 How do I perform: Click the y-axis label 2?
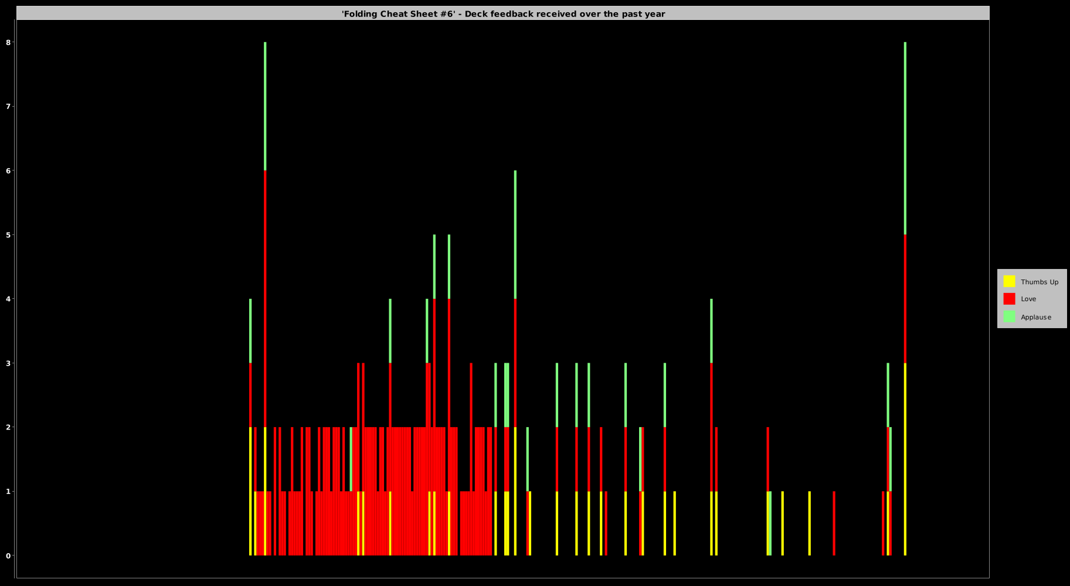(x=8, y=427)
